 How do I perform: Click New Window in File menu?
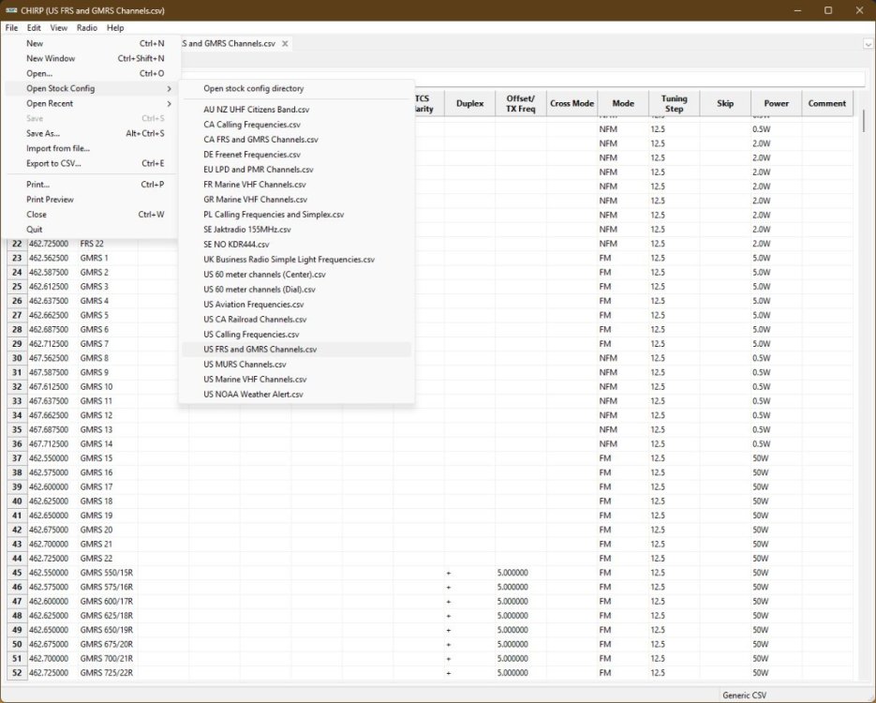tap(51, 58)
